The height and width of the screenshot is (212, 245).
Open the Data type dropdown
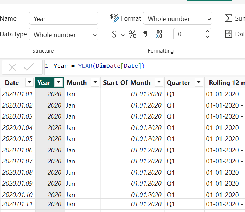point(64,34)
